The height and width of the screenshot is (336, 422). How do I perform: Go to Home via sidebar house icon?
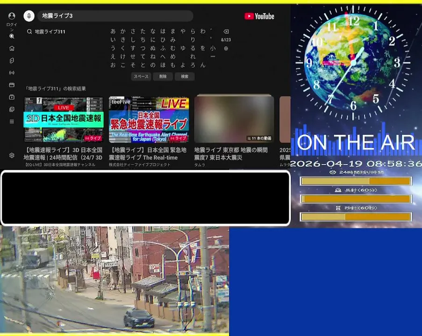pos(12,49)
